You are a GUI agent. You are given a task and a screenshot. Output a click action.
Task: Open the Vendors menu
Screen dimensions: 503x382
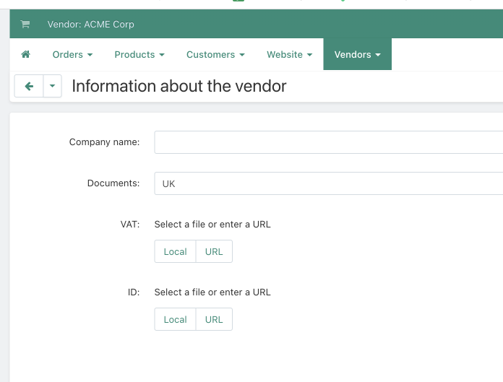[x=357, y=55]
